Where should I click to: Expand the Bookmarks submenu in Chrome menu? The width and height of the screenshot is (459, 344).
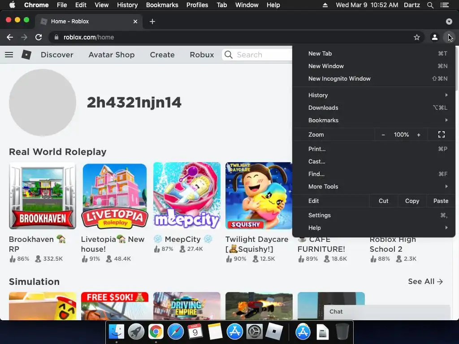(374, 120)
